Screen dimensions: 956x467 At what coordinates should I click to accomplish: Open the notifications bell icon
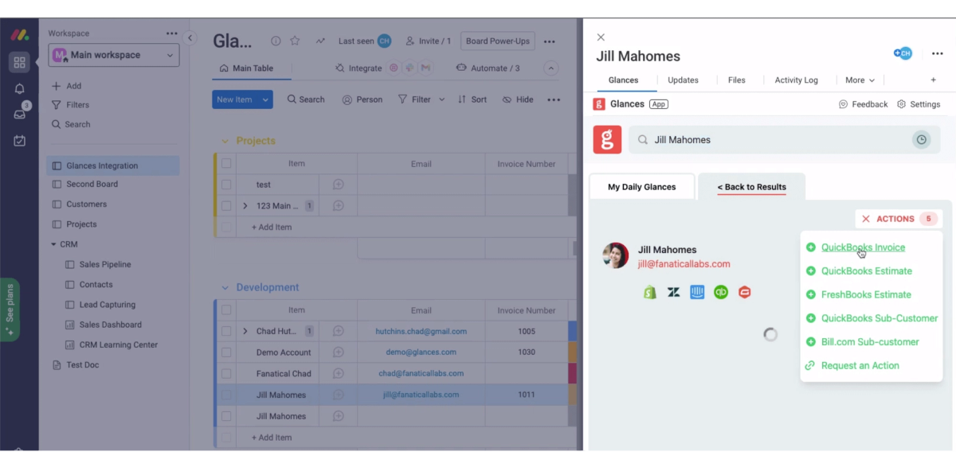coord(19,88)
